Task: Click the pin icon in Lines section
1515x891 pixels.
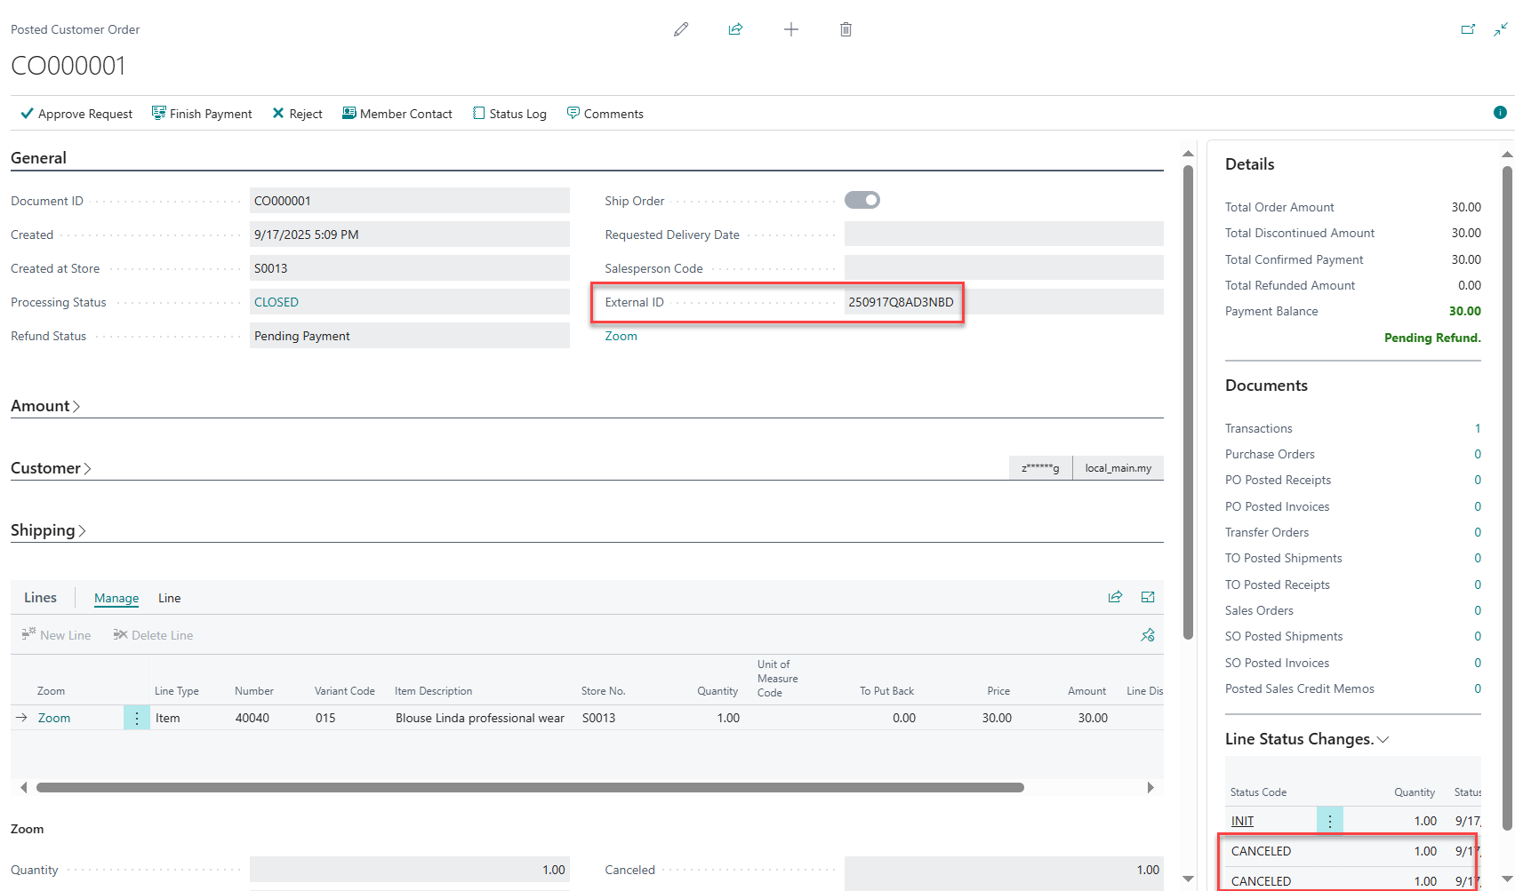Action: 1148,635
